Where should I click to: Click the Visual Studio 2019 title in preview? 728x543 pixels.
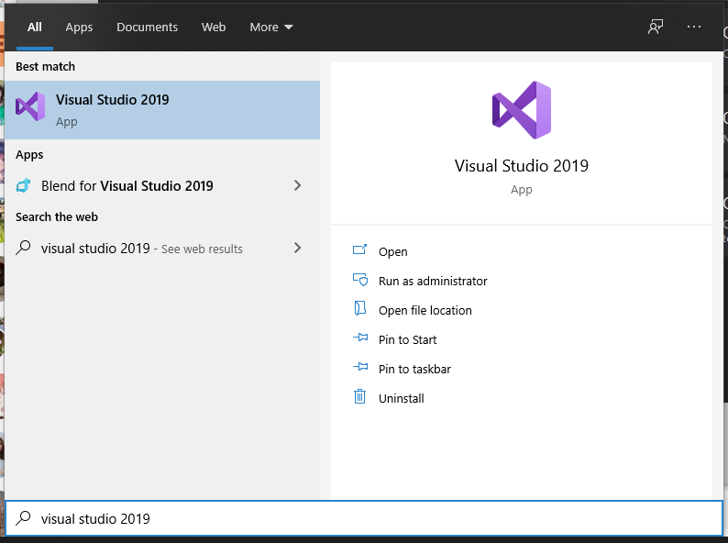[522, 166]
